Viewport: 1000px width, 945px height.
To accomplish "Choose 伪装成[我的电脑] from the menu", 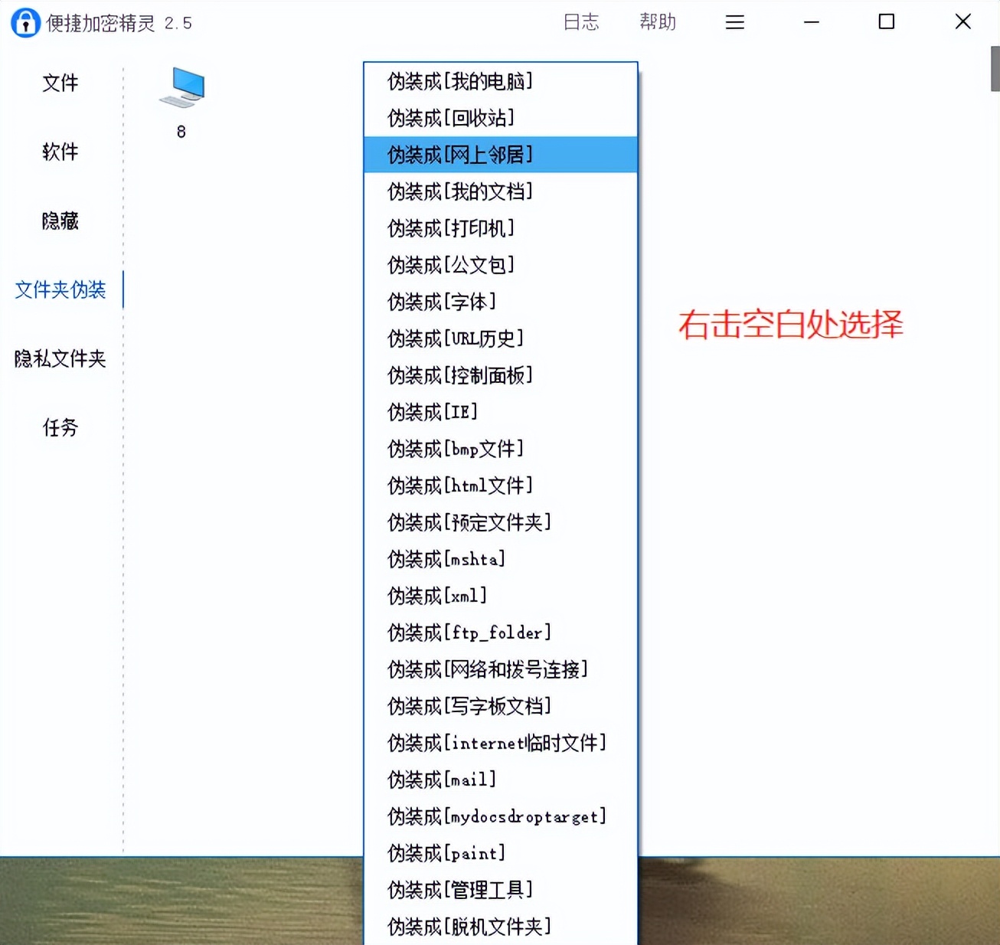I will coord(461,82).
